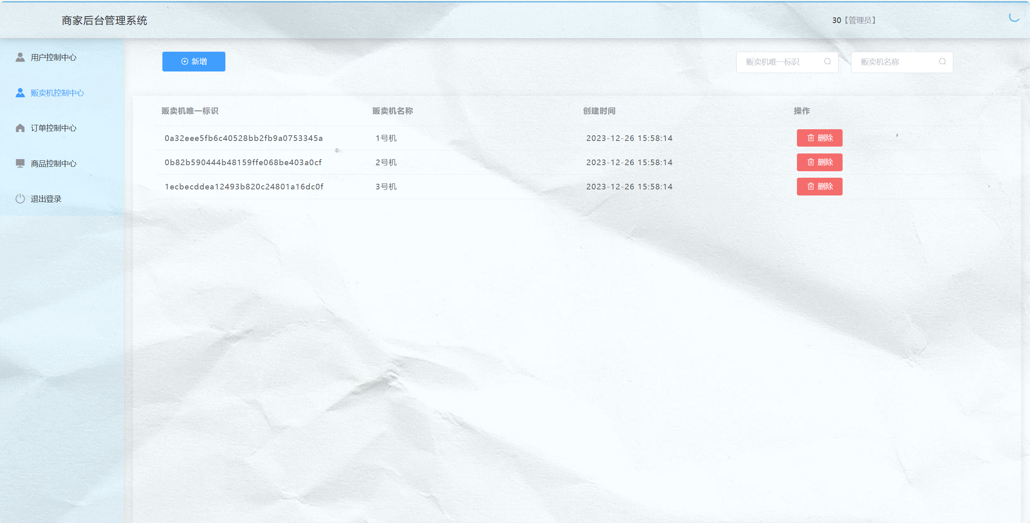Delete the 1号机 vending machine
The image size is (1030, 523).
(x=819, y=138)
